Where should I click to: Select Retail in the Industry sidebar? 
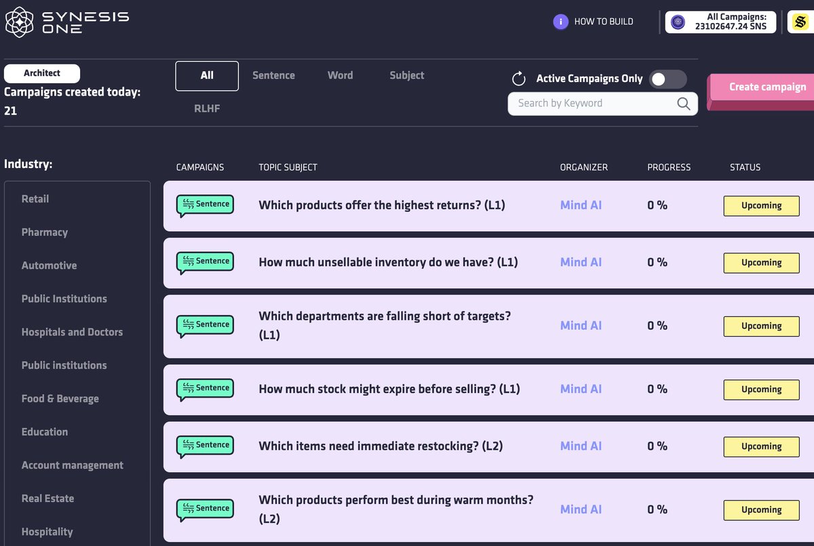point(35,198)
